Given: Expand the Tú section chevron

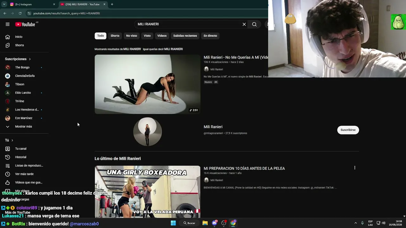Looking at the screenshot, I should (x=12, y=140).
